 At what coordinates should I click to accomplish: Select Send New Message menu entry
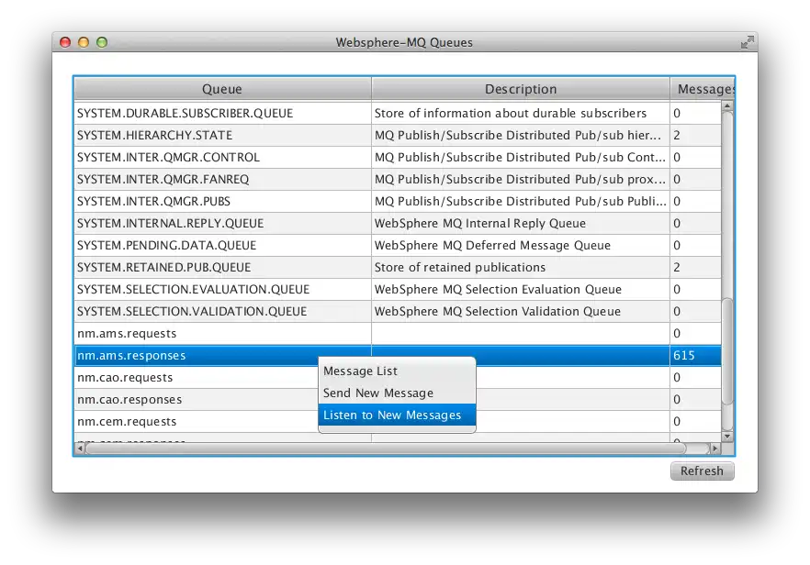(x=397, y=393)
